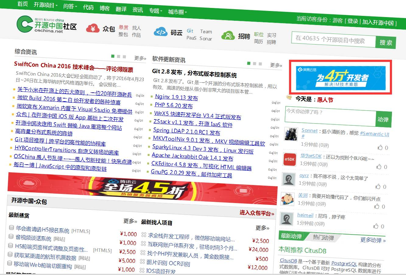Expand the 专题 dropdown menu
The image size is (406, 275).
[155, 11]
